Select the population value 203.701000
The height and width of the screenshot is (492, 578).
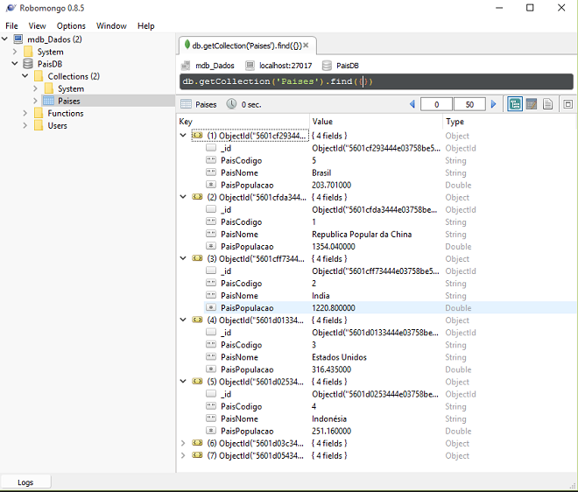pyautogui.click(x=331, y=185)
